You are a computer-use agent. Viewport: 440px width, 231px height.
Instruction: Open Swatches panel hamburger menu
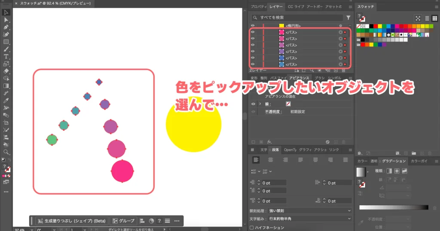click(x=437, y=7)
